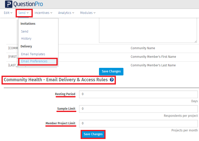This screenshot has width=199, height=141.
Task: Click the Days unit text
Action: pyautogui.click(x=194, y=101)
